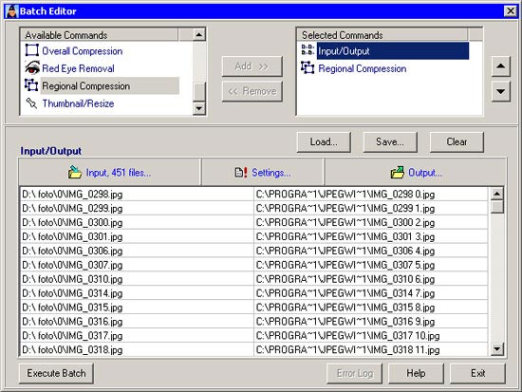This screenshot has width=522, height=392.
Task: Click the Overall Compression icon
Action: point(32,50)
